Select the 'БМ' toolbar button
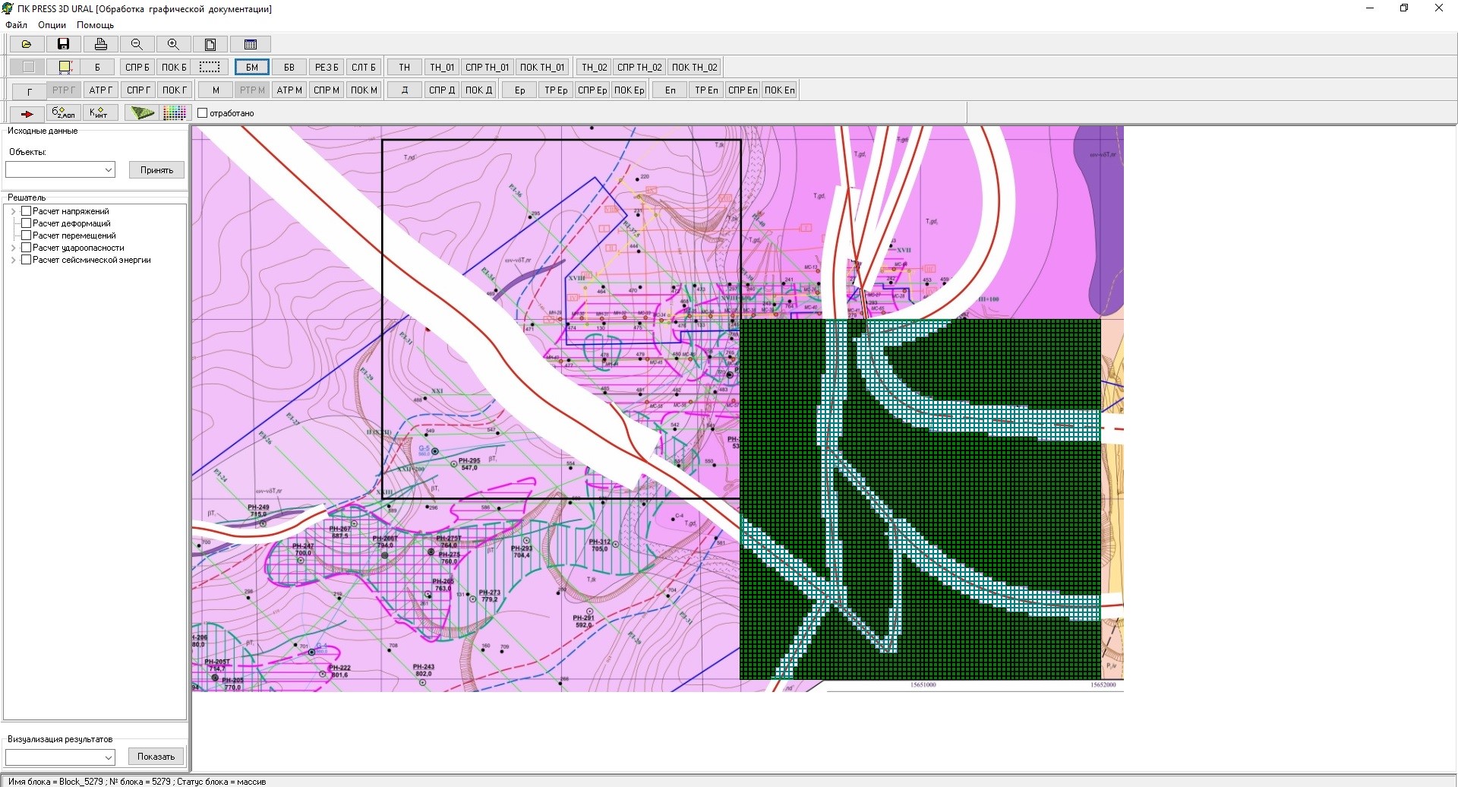The width and height of the screenshot is (1458, 787). point(252,67)
